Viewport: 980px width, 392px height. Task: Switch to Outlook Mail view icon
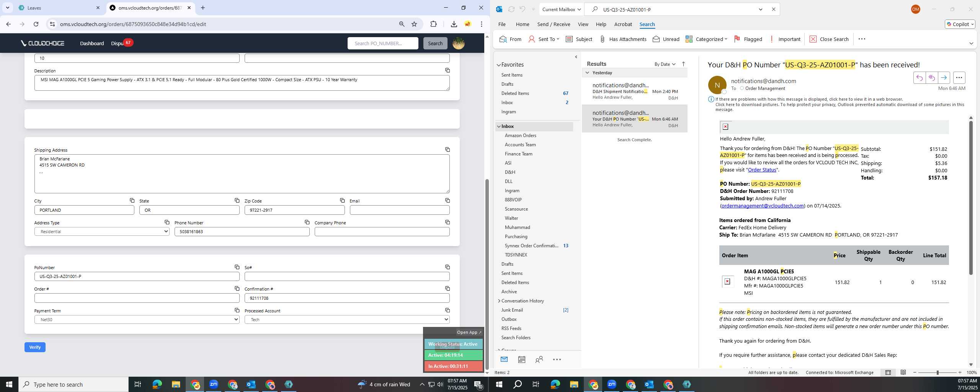(504, 359)
